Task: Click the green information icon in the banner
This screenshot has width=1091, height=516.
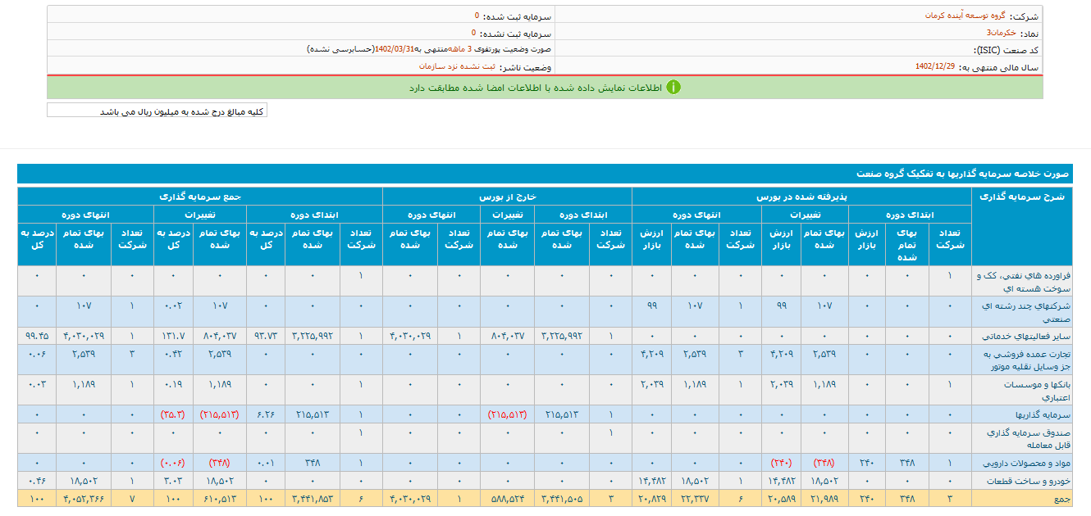Action: pos(673,88)
